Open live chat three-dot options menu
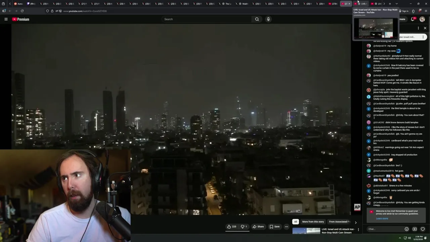 (x=418, y=28)
